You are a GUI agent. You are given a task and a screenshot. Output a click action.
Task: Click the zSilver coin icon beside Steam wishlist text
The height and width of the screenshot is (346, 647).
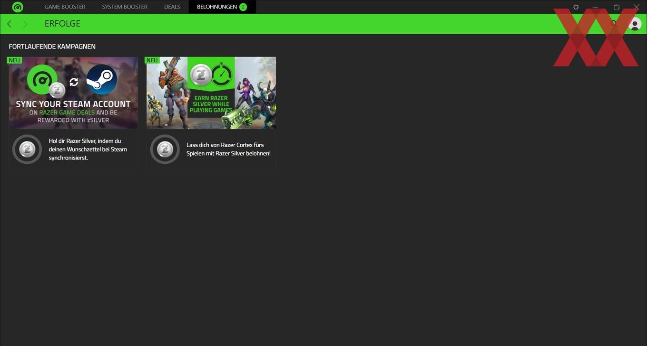(27, 149)
